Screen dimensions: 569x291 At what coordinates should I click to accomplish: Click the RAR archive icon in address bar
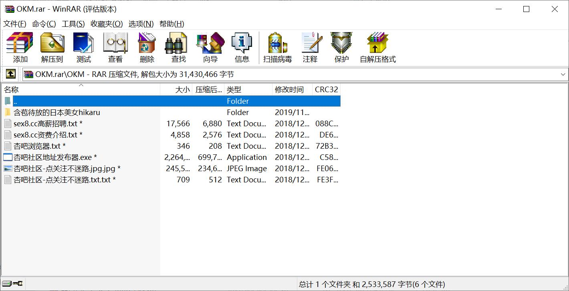[28, 74]
